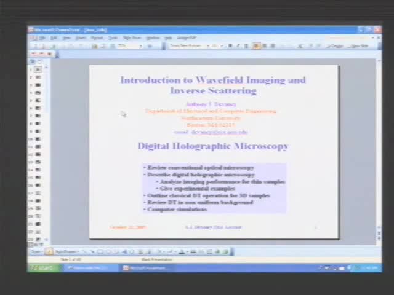Toggle underline formatting
The height and width of the screenshot is (295, 394).
coord(246,46)
